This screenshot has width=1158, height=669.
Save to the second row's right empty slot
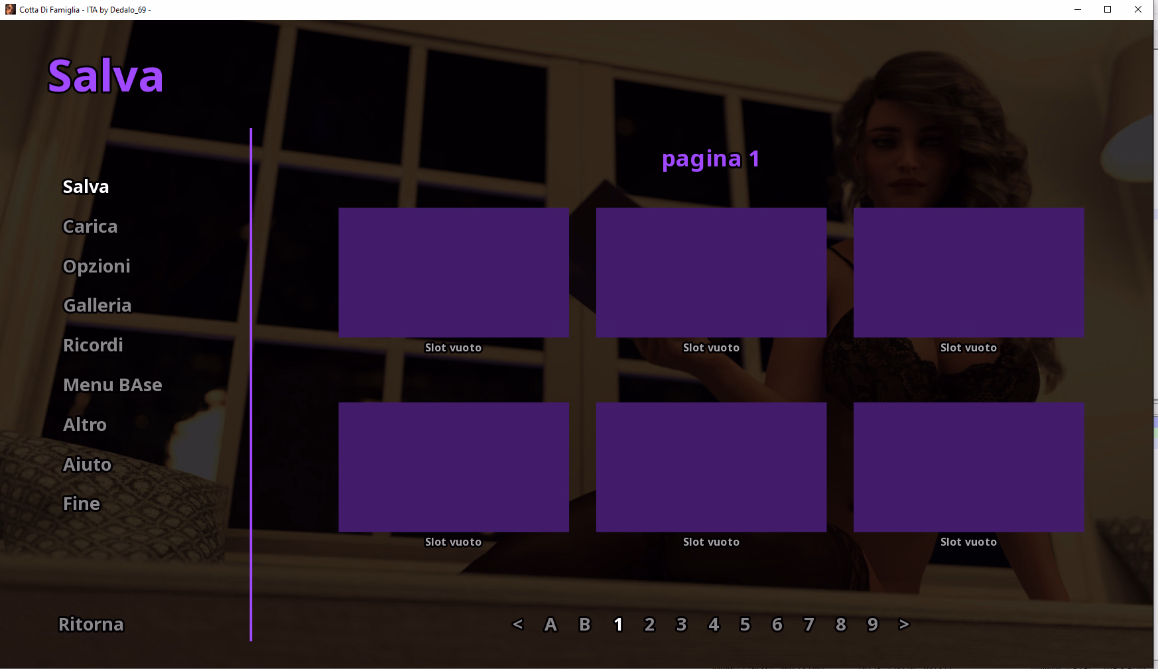(969, 475)
